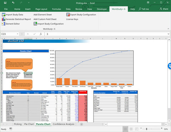
Task: Confirm formula entry checkmark icon
Action: point(35,34)
